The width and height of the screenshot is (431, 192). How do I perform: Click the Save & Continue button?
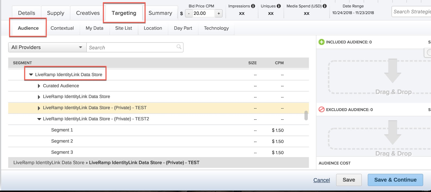395,180
